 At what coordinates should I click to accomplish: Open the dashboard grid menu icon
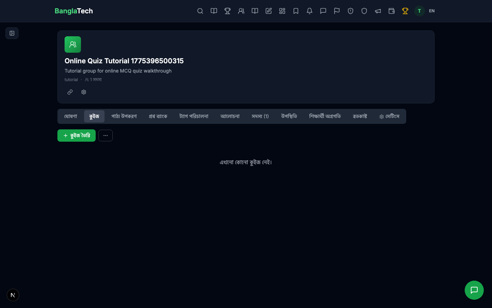[282, 11]
